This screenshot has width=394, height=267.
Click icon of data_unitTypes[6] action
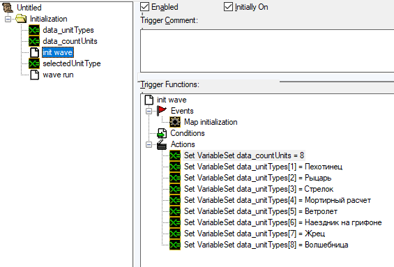pyautogui.click(x=175, y=222)
